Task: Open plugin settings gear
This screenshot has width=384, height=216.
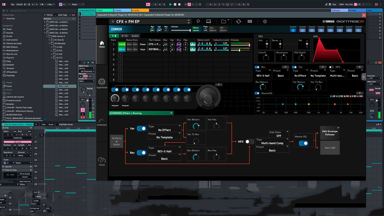Action: [265, 21]
